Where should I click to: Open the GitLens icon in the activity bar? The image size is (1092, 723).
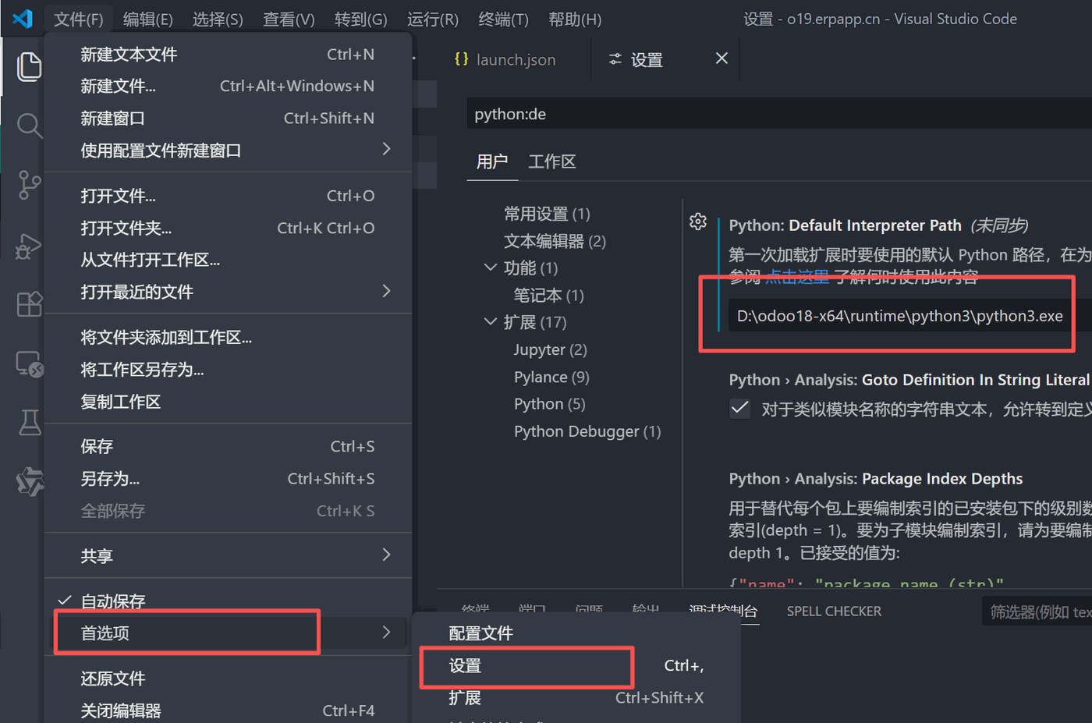tap(29, 482)
